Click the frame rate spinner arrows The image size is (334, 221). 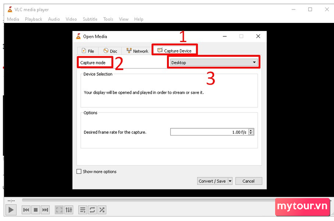point(251,132)
